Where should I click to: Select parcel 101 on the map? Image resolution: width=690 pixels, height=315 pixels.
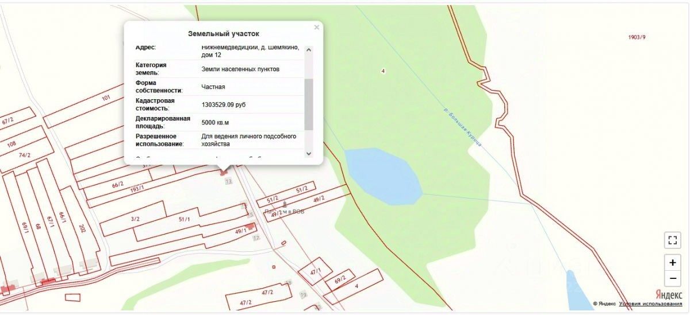click(105, 98)
